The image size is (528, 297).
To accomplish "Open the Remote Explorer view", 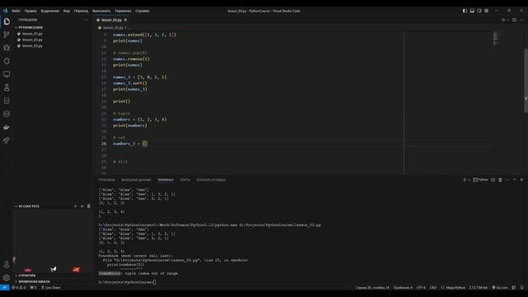I will coord(7,74).
